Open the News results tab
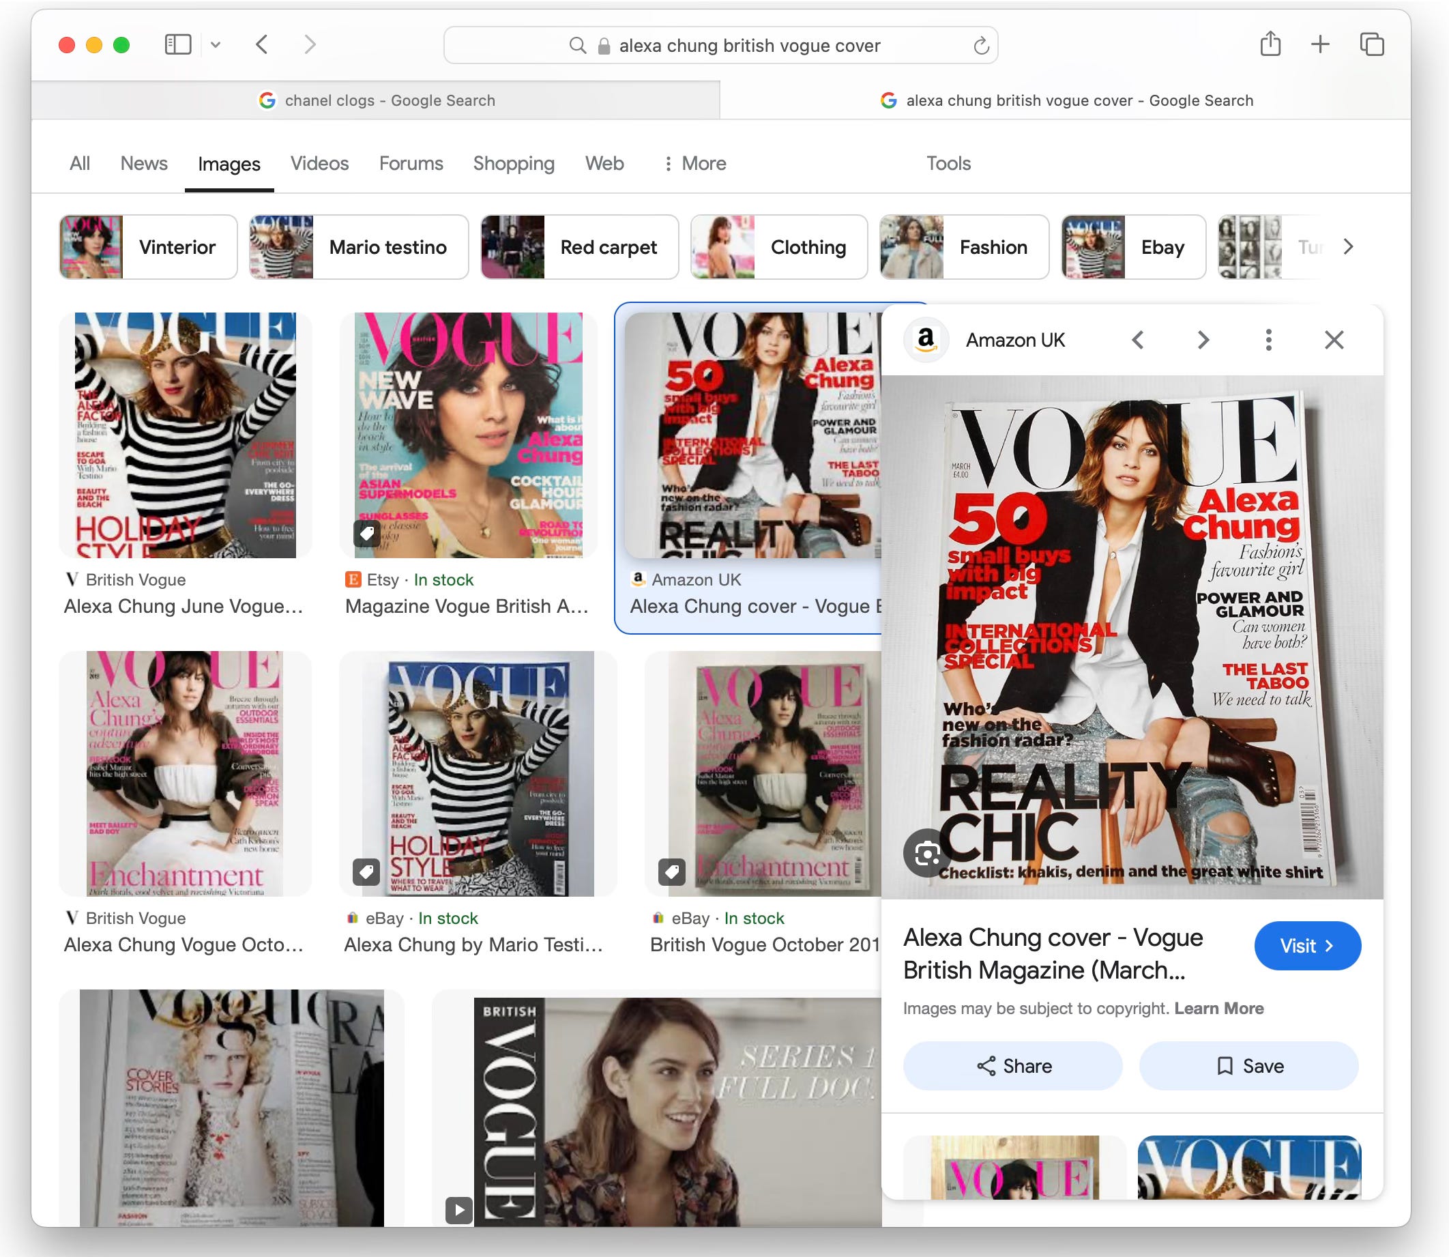This screenshot has height=1257, width=1449. pyautogui.click(x=144, y=164)
